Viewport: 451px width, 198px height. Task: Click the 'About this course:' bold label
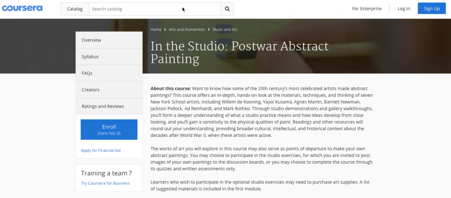click(x=170, y=88)
